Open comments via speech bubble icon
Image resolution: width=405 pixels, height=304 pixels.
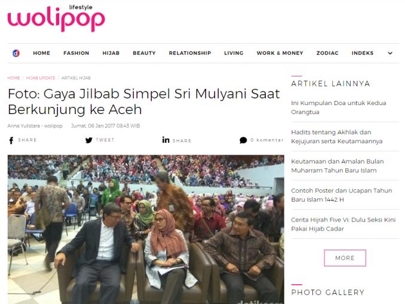tap(243, 140)
